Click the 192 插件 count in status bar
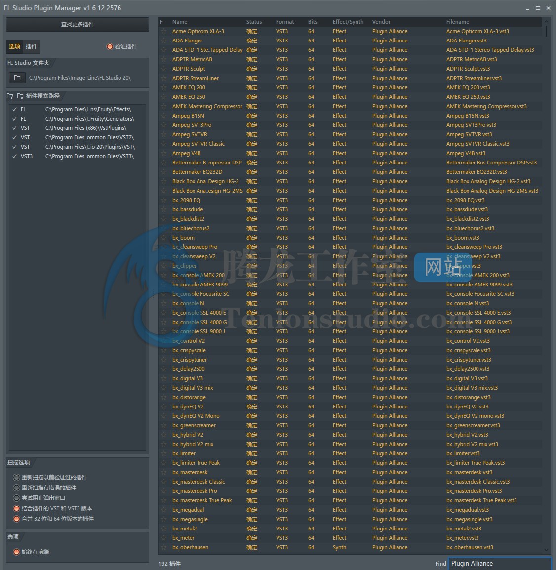 tap(169, 564)
